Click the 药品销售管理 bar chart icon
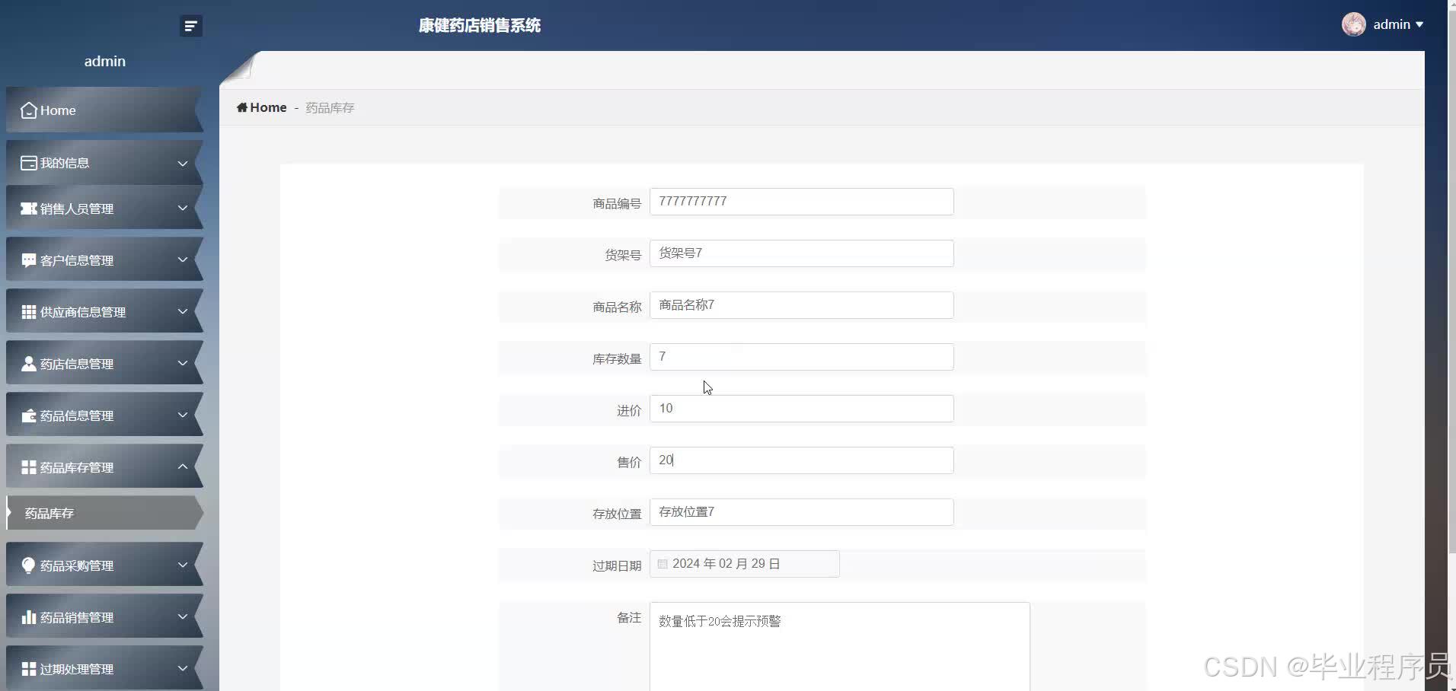 pos(29,617)
